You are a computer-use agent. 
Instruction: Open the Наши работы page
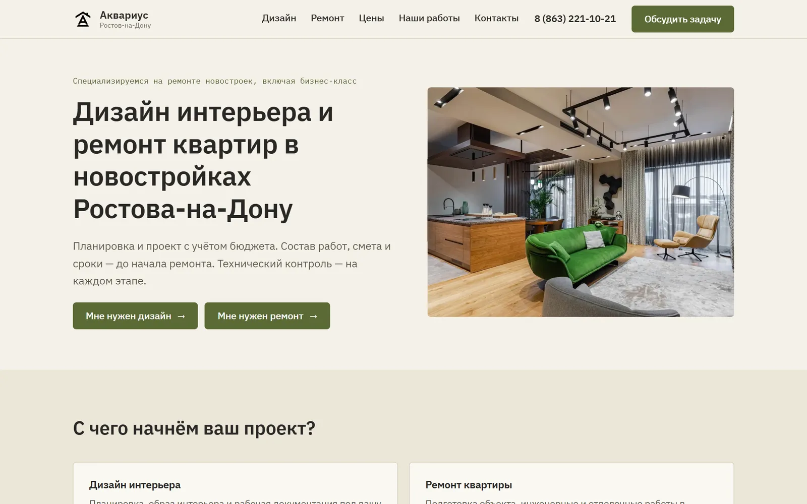point(429,19)
